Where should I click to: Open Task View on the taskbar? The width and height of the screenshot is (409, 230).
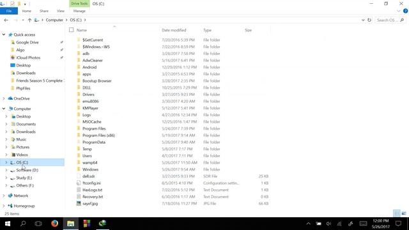38,224
